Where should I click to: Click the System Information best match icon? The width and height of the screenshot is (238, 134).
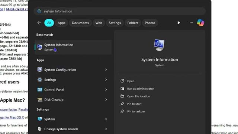pos(40,47)
